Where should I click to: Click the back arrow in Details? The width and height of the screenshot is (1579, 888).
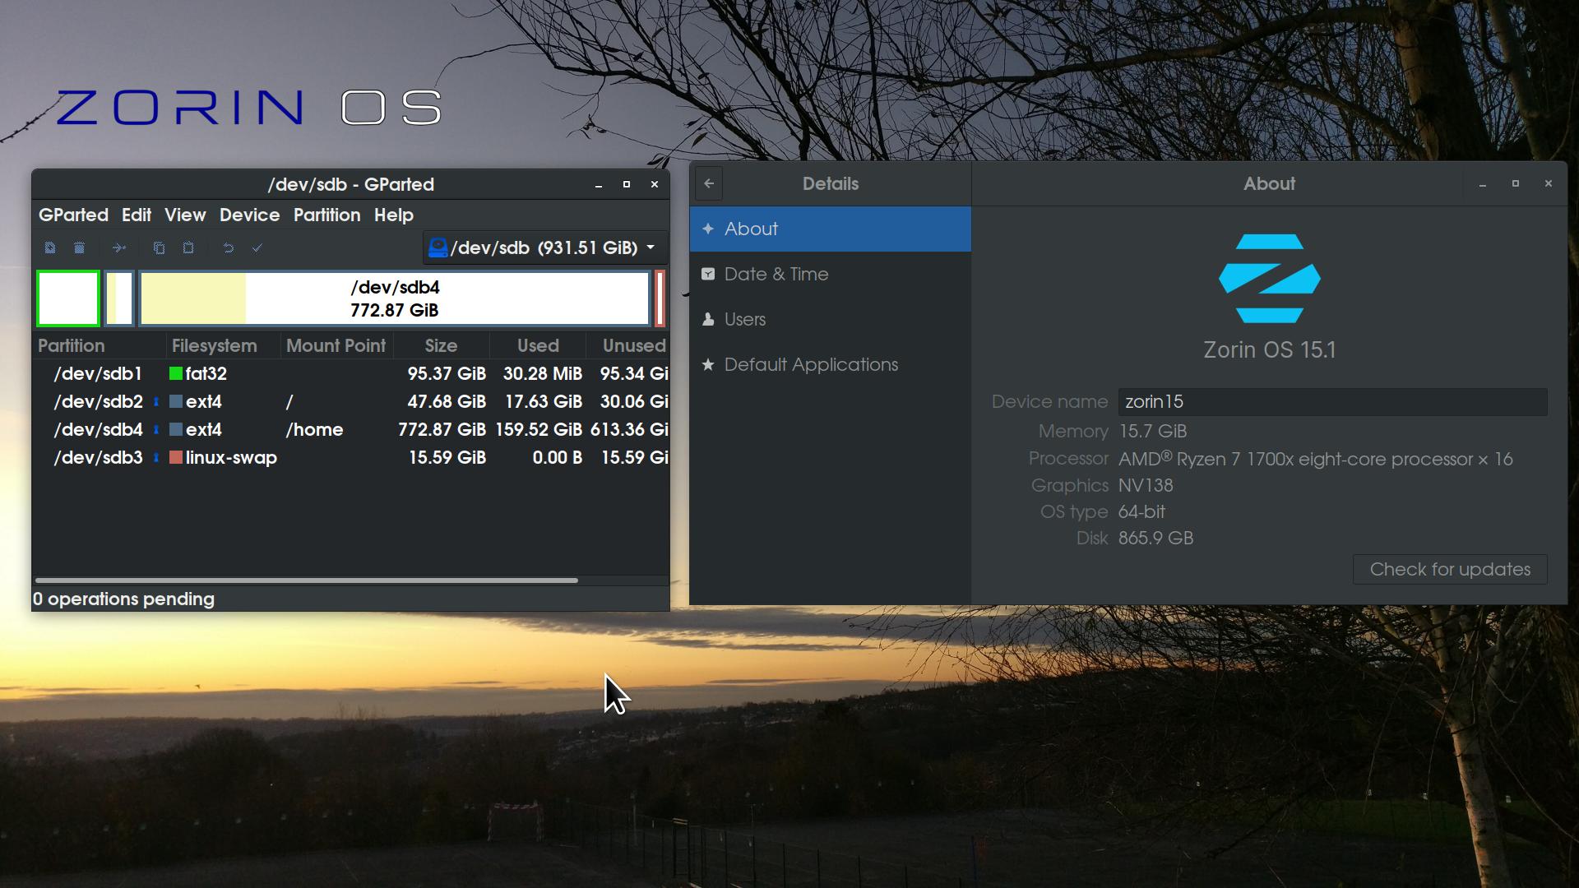coord(709,183)
